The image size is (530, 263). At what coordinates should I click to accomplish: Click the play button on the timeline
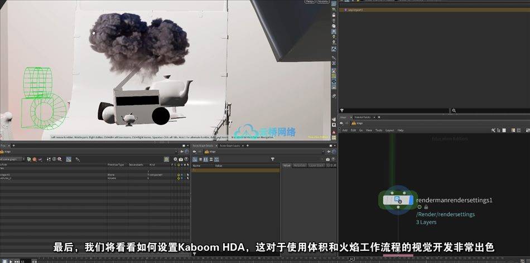click(x=11, y=261)
